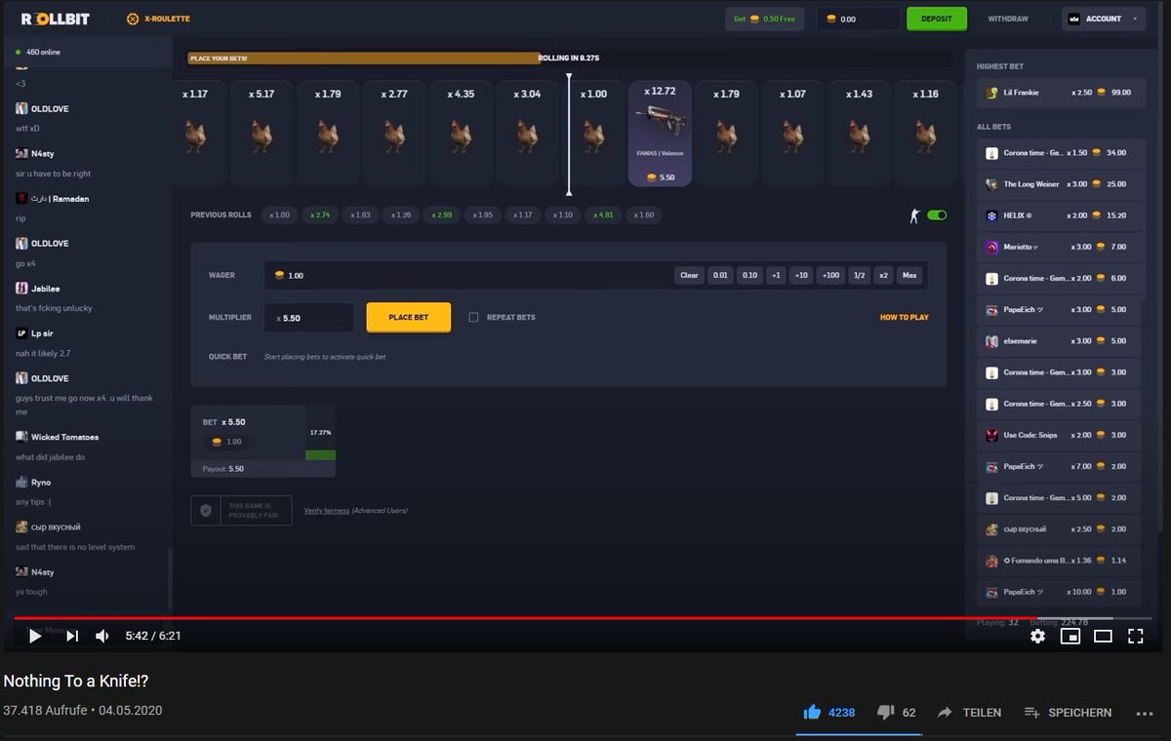Open the ACCOUNT dropdown

tap(1104, 19)
